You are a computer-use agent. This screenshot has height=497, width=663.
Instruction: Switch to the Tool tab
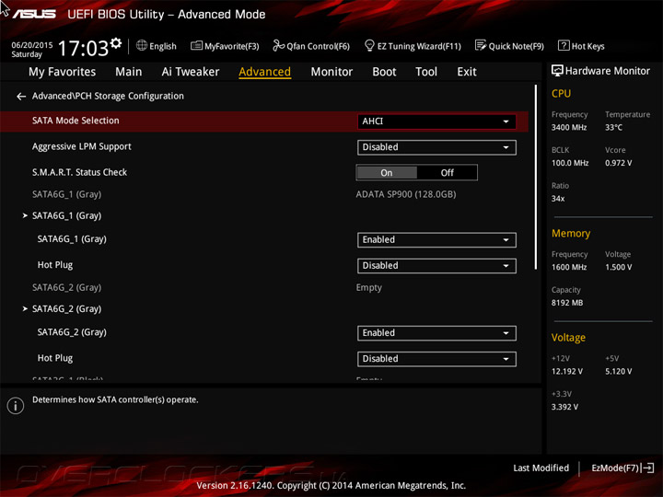coord(426,72)
